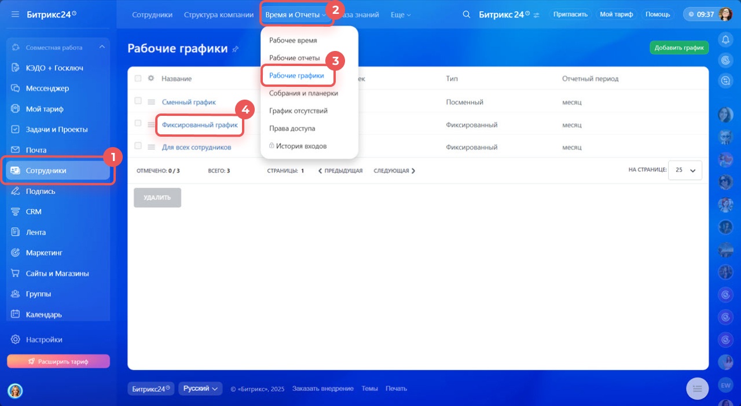Image resolution: width=741 pixels, height=406 pixels.
Task: Open Мессенджер from the left sidebar
Action: click(x=47, y=89)
